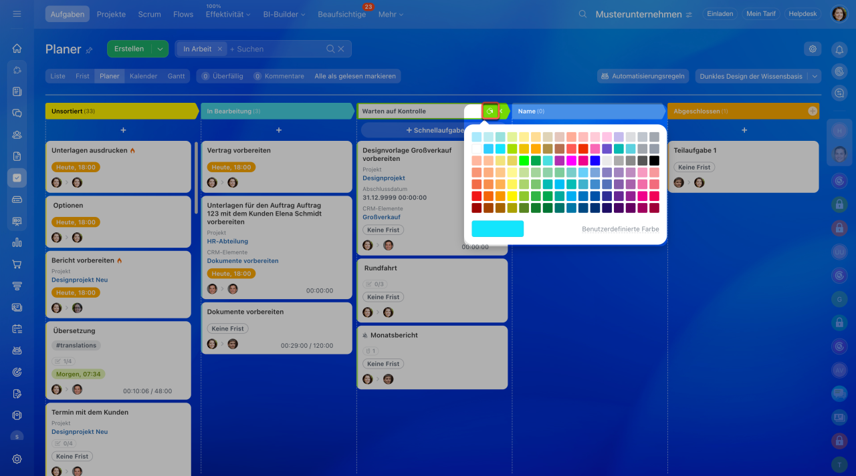Open the 0/3 checklist on Rundfahrt

point(374,284)
